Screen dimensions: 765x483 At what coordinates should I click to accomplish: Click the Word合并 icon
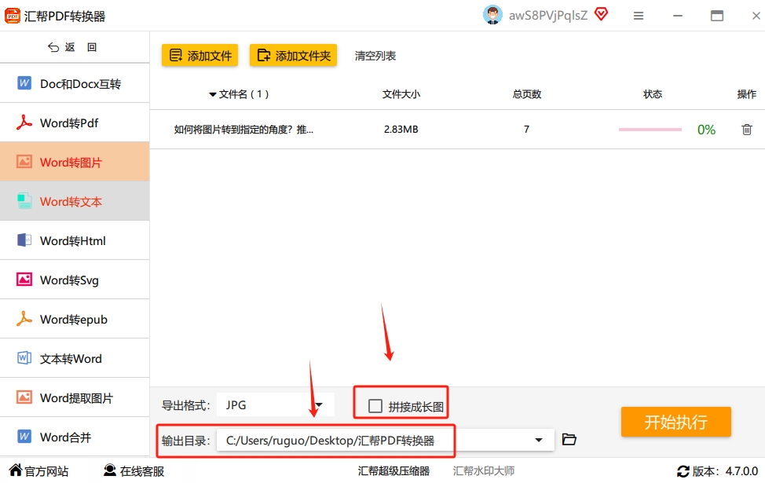coord(24,436)
